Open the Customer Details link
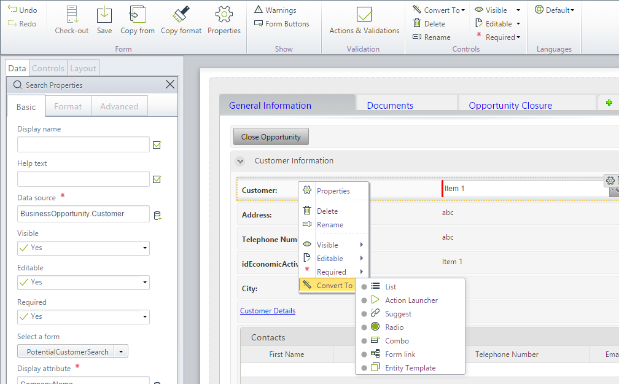 pyautogui.click(x=268, y=311)
